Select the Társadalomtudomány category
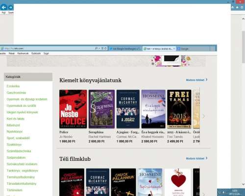This screenshot has width=245, height=196. [x=22, y=184]
